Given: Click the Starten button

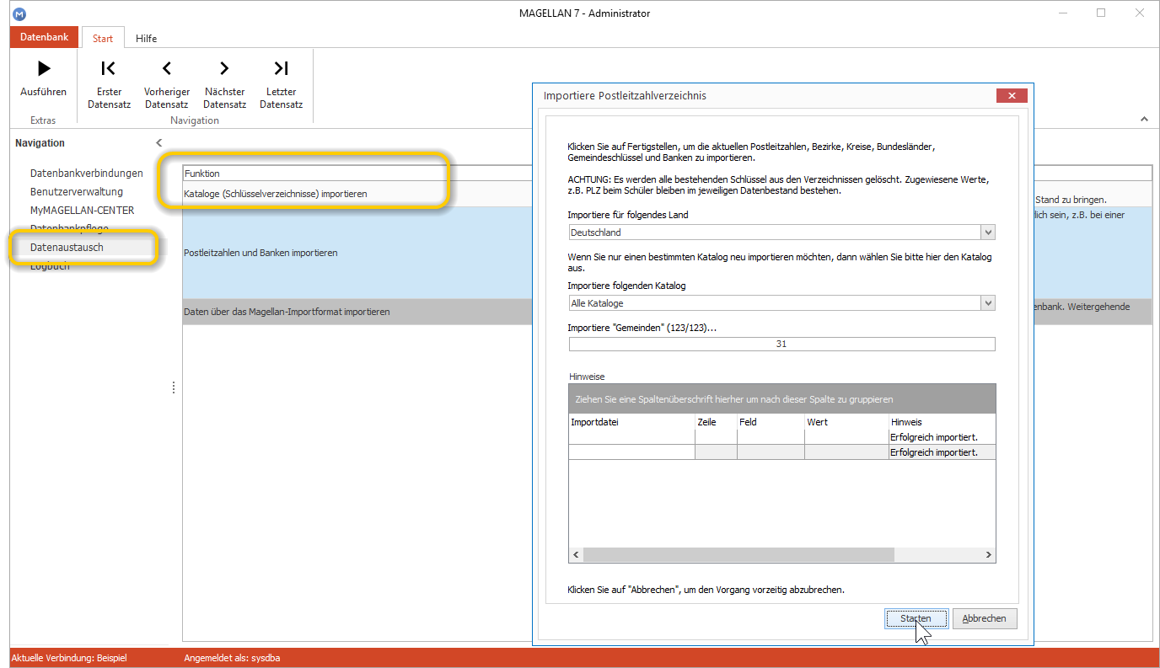Looking at the screenshot, I should [916, 618].
